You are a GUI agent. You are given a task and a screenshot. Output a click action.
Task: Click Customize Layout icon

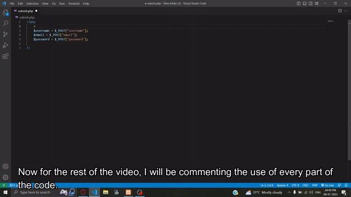click(316, 3)
